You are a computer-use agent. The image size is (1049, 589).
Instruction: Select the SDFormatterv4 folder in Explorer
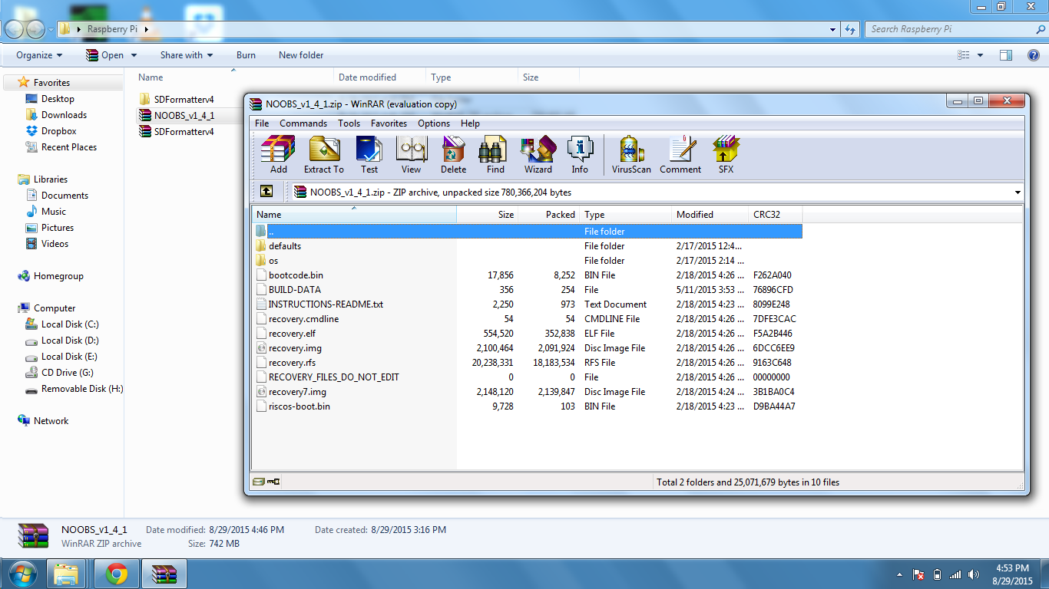click(184, 100)
